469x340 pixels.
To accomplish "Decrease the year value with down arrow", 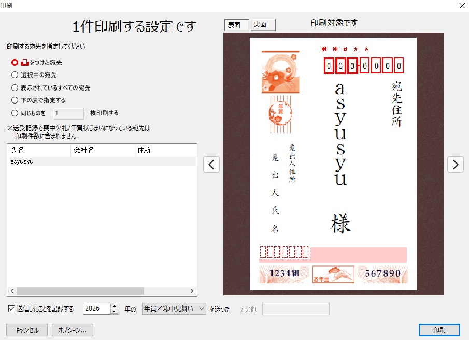I will point(115,312).
